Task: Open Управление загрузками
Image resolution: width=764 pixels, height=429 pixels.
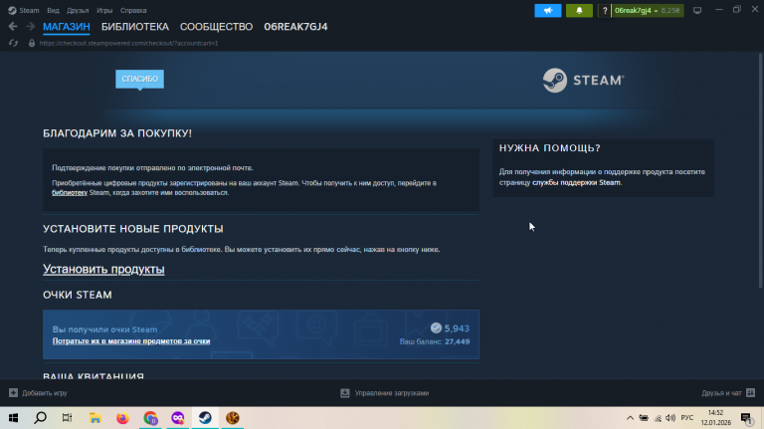Action: [392, 393]
